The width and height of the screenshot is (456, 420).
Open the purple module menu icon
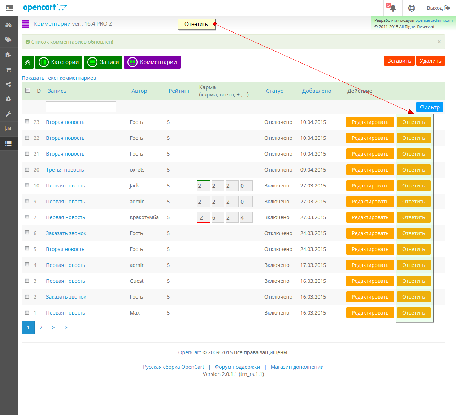(25, 24)
